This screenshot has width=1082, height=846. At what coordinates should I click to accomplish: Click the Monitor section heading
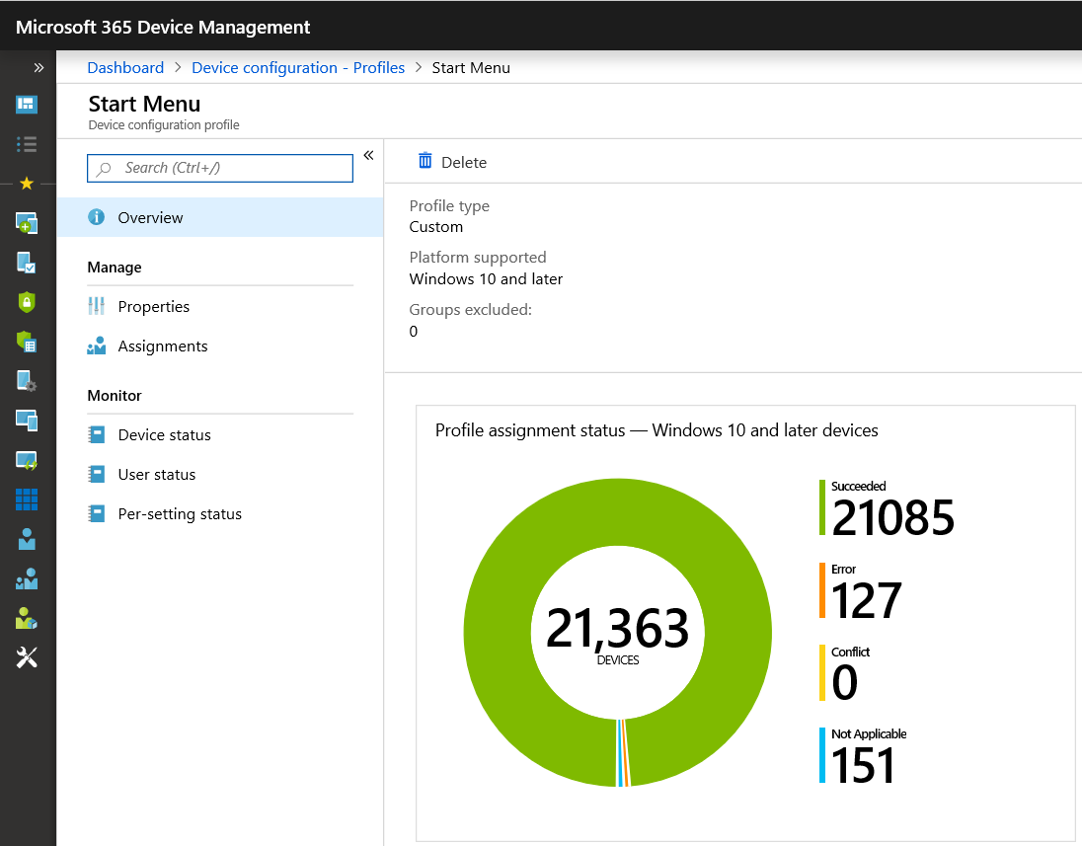click(x=115, y=396)
